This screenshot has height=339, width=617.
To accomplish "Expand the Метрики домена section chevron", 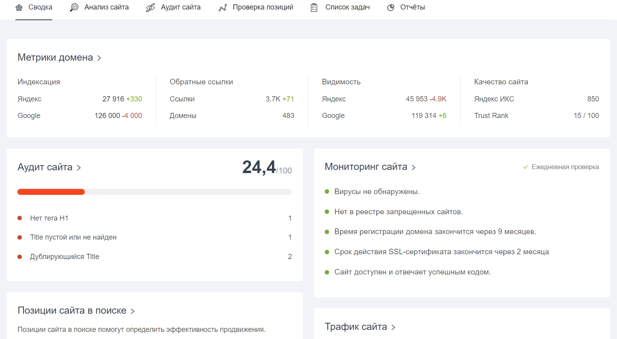I will [99, 58].
